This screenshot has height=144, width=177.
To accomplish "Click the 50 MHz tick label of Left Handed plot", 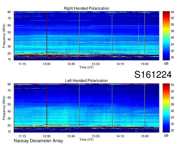I will coord(9,104).
